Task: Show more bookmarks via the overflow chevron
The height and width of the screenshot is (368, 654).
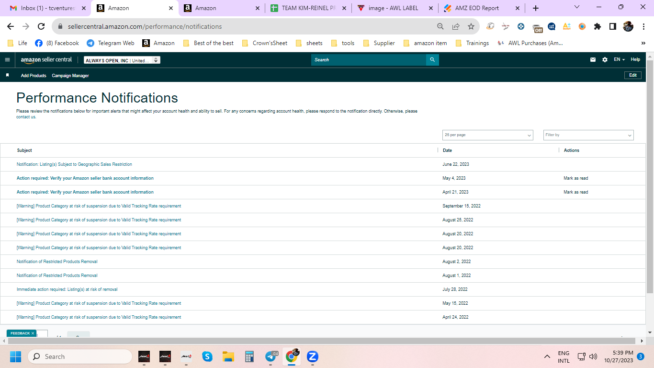Action: [x=643, y=43]
